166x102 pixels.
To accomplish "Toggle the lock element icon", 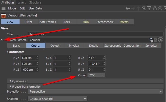I will 155,8.
